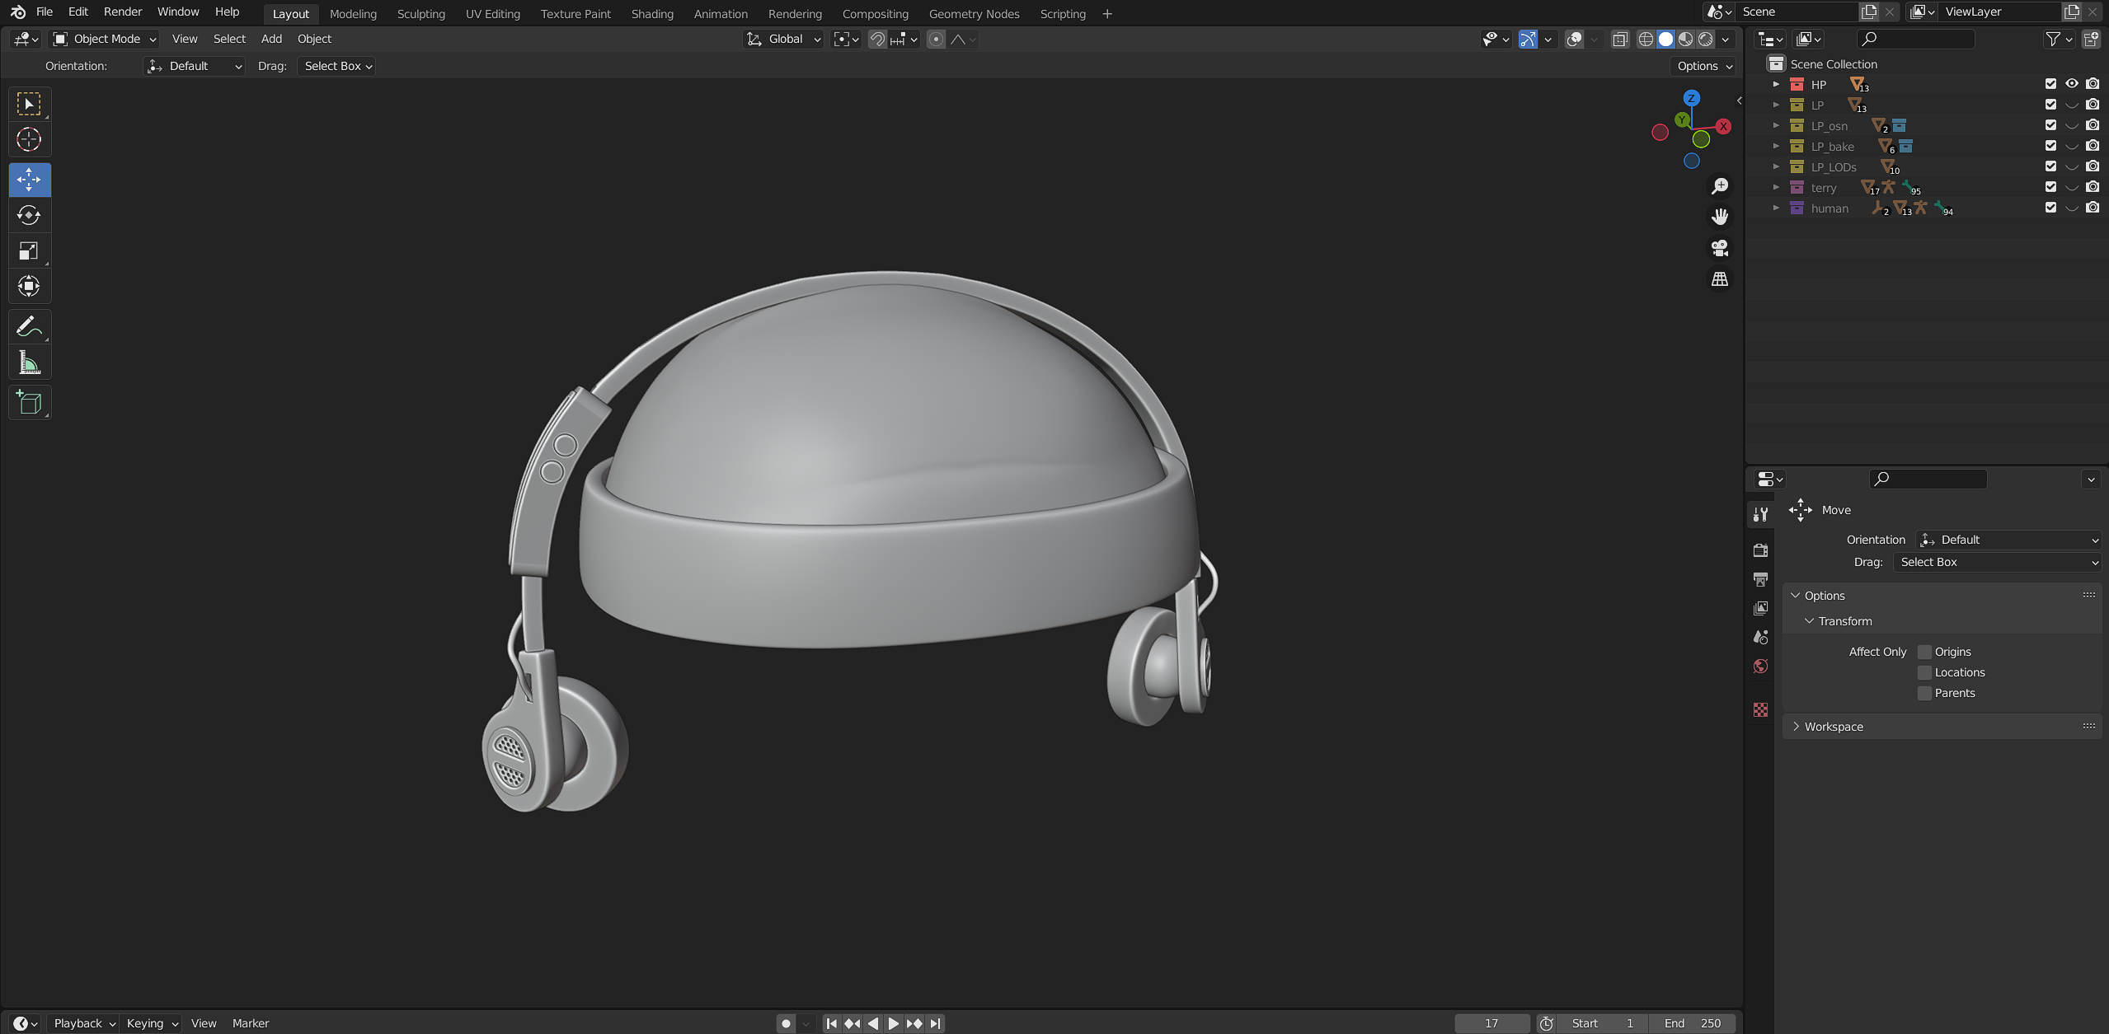The image size is (2109, 1034).
Task: Toggle camera view icon in viewport
Action: [x=1720, y=248]
